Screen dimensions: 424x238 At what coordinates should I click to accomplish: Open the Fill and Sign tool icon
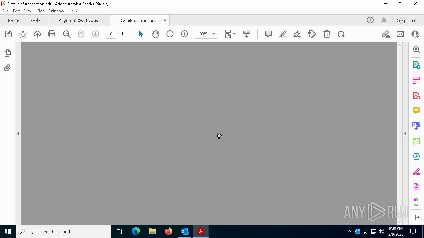click(312, 34)
